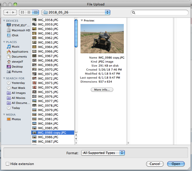Collapse the DEVICES sidebar section
This screenshot has width=192, height=171.
pos(4,21)
